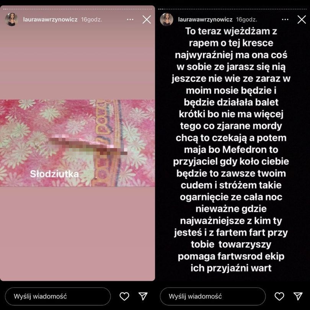Close the left story with X
Viewport: 310px width, 310px height.
tap(147, 20)
